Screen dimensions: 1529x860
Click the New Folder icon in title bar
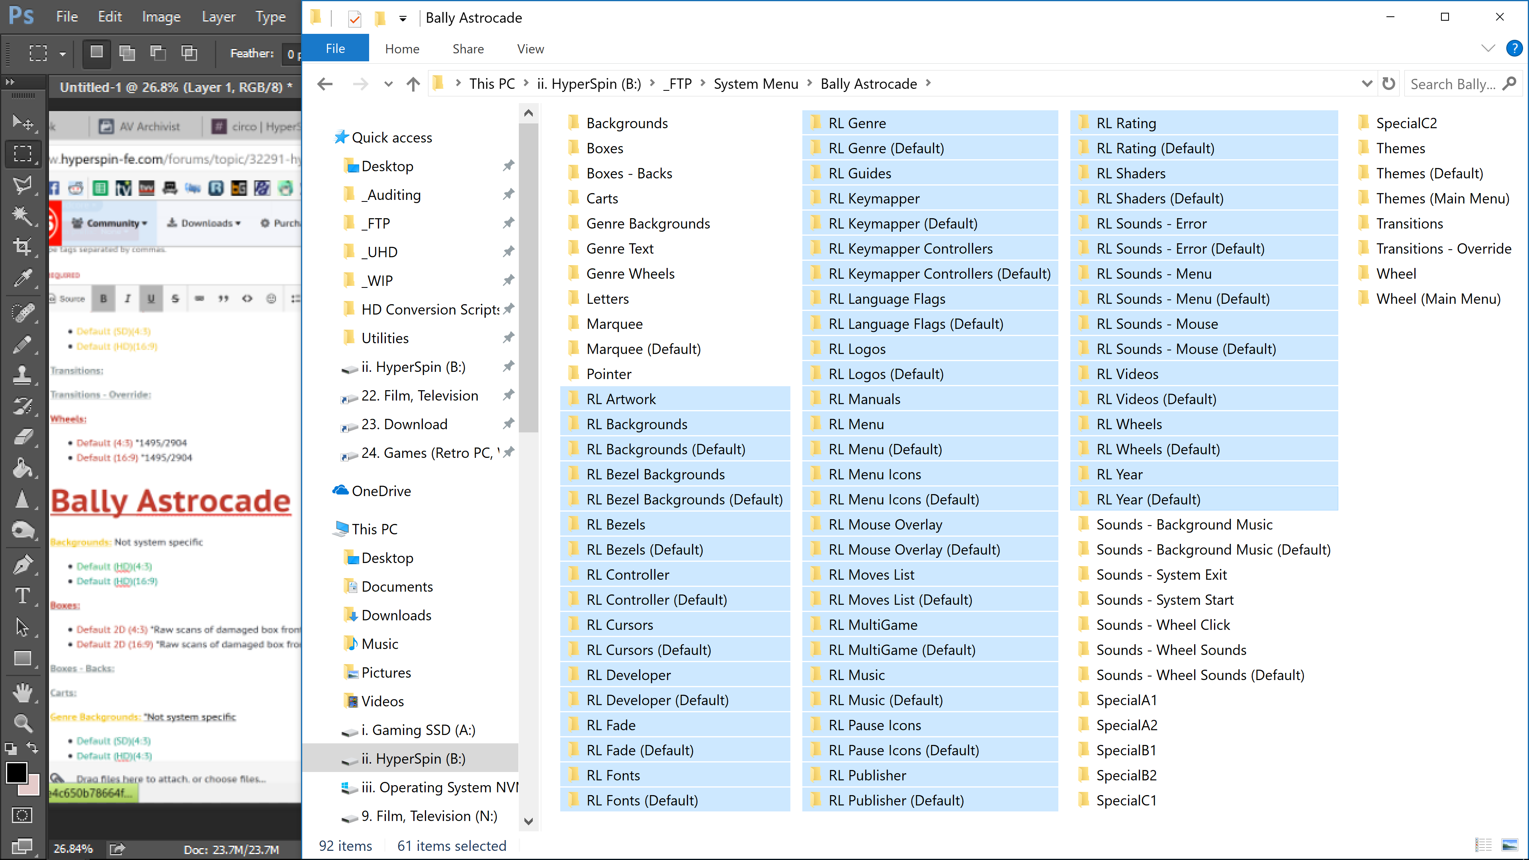380,18
